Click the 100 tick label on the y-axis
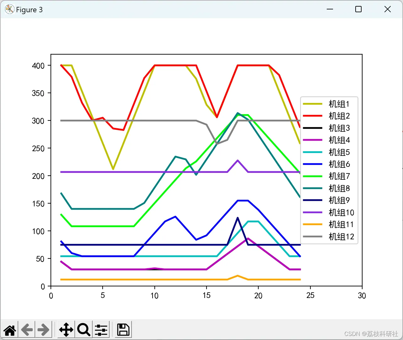Viewport: 403px width, 340px height. click(x=38, y=231)
